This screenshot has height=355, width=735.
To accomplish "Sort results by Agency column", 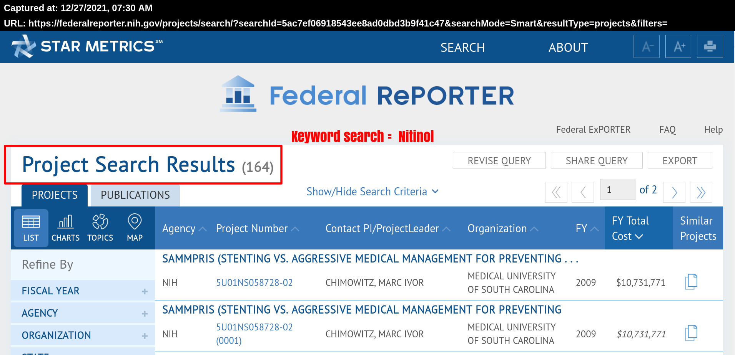I will (184, 229).
